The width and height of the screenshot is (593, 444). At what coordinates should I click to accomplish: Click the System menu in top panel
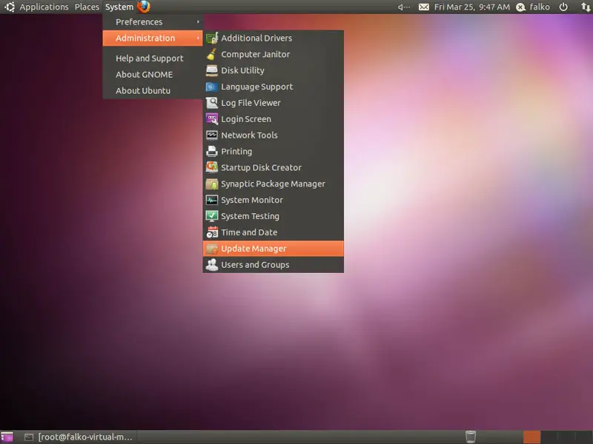click(119, 7)
